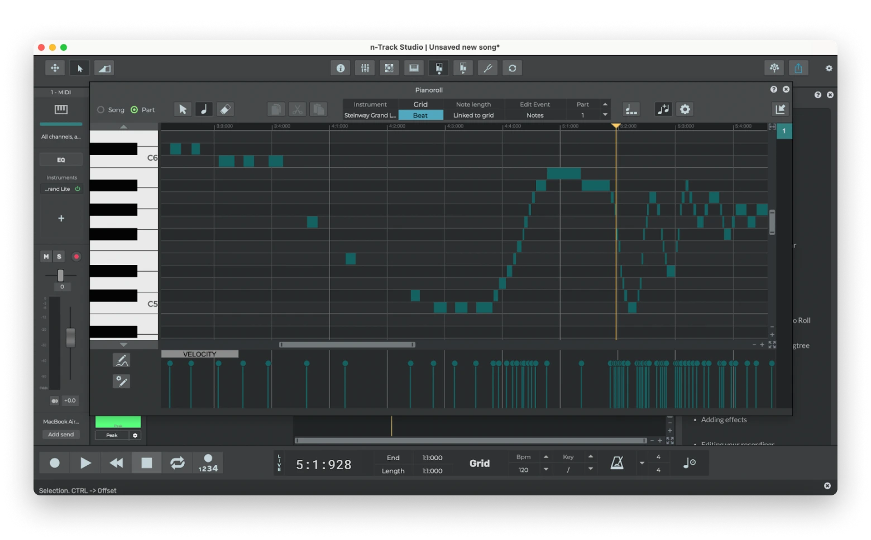Open pianoroll settings gear
Image resolution: width=871 pixels, height=540 pixels.
[x=685, y=109]
